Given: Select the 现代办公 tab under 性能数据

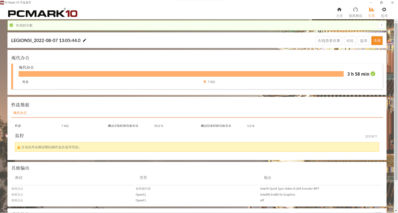Looking at the screenshot, I should (x=20, y=113).
